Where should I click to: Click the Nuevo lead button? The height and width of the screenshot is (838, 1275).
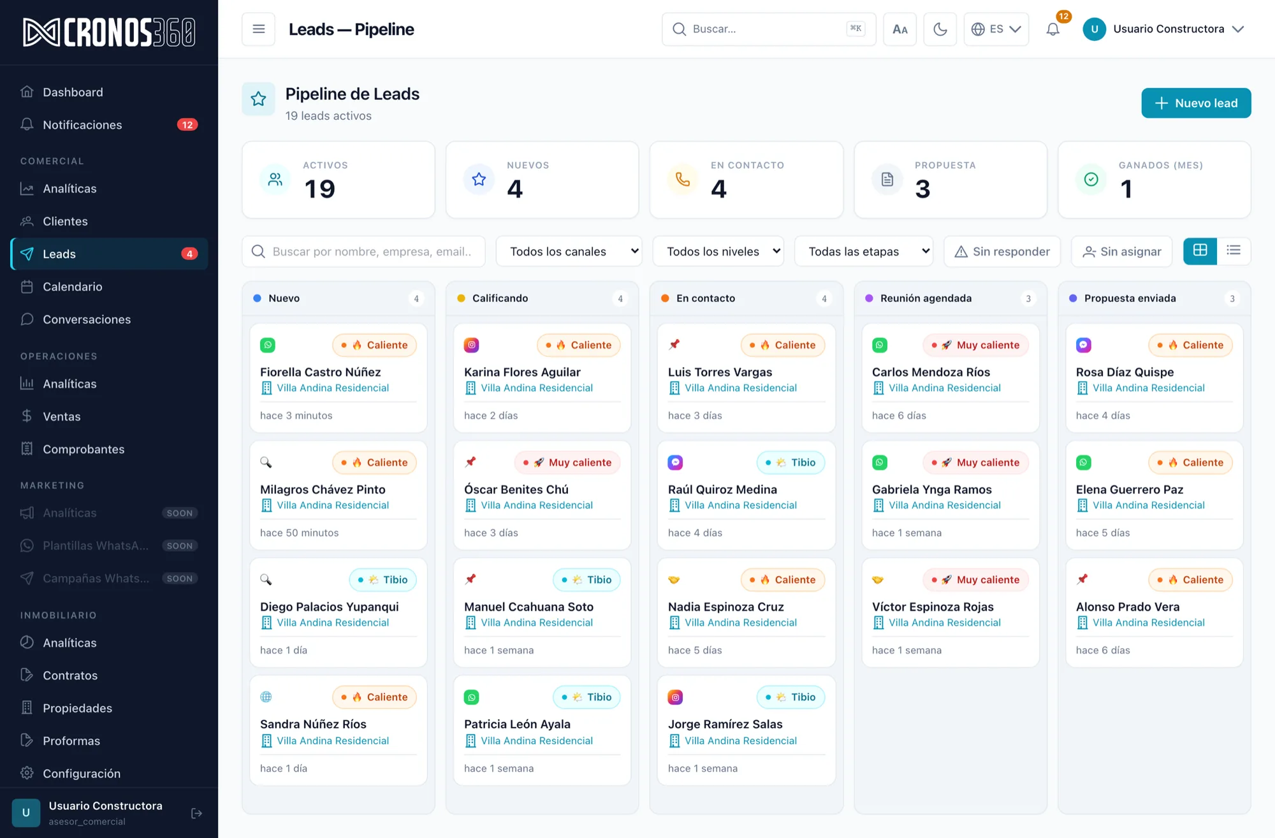point(1196,103)
